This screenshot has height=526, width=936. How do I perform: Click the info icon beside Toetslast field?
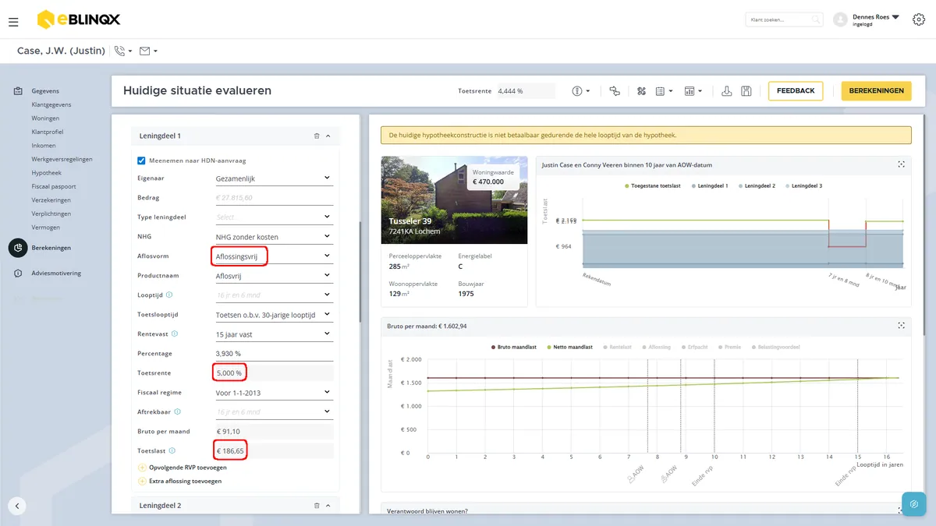pos(172,450)
